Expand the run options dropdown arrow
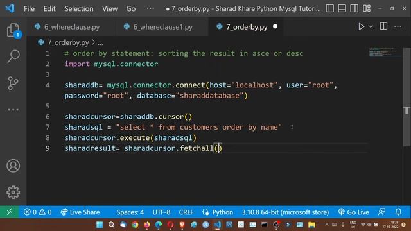Screen dimensions: 411x231 click(x=371, y=26)
